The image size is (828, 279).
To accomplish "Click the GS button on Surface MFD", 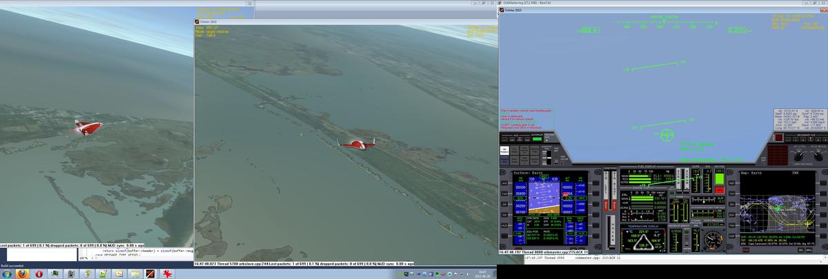I will pos(504,204).
